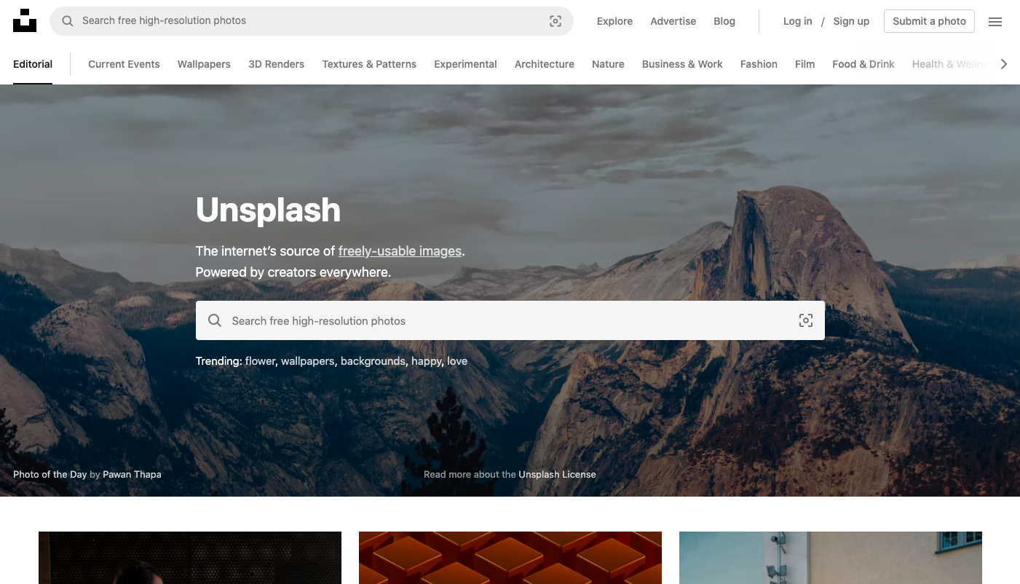
Task: Browse the Food & Drink category
Action: [x=863, y=64]
